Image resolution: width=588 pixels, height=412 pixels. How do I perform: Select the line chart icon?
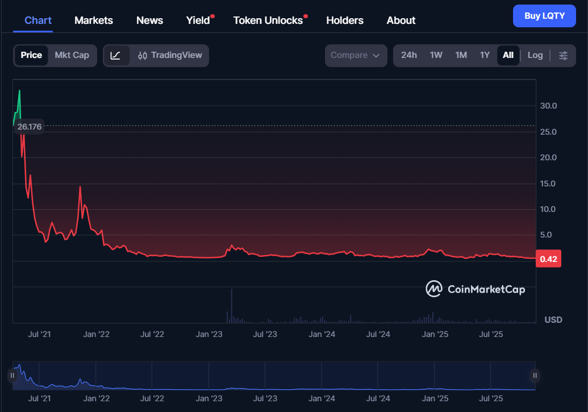116,55
